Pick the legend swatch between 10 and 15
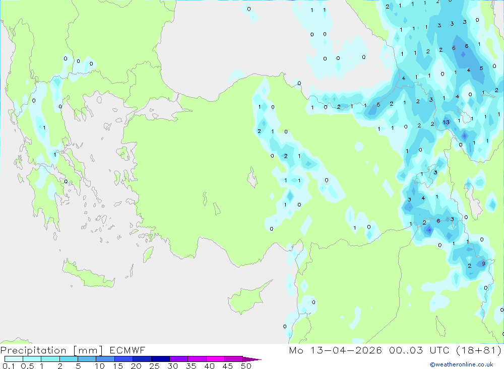 [x=105, y=359]
